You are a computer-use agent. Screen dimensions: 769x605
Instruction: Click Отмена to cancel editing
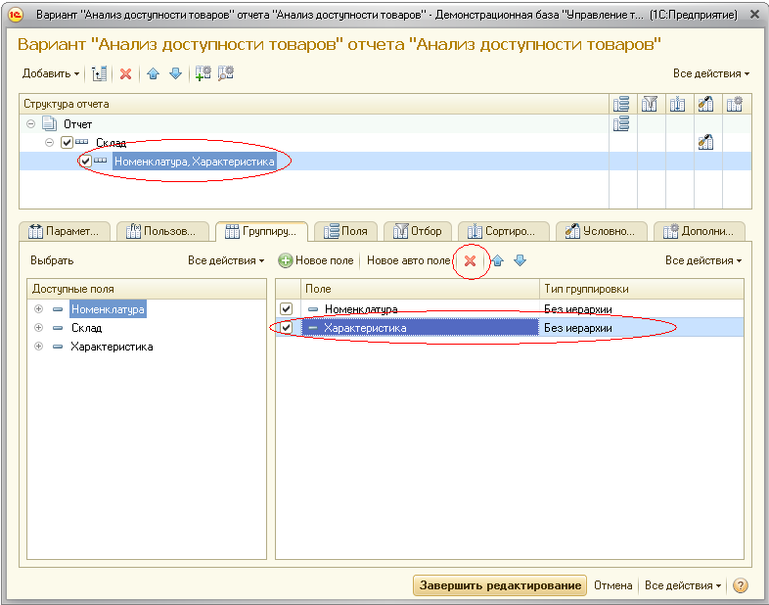click(x=613, y=585)
